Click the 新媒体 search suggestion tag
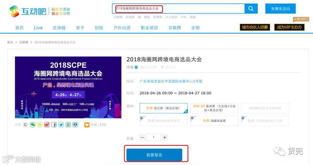Image resolution: width=313 pixels, height=165 pixels. (157, 17)
